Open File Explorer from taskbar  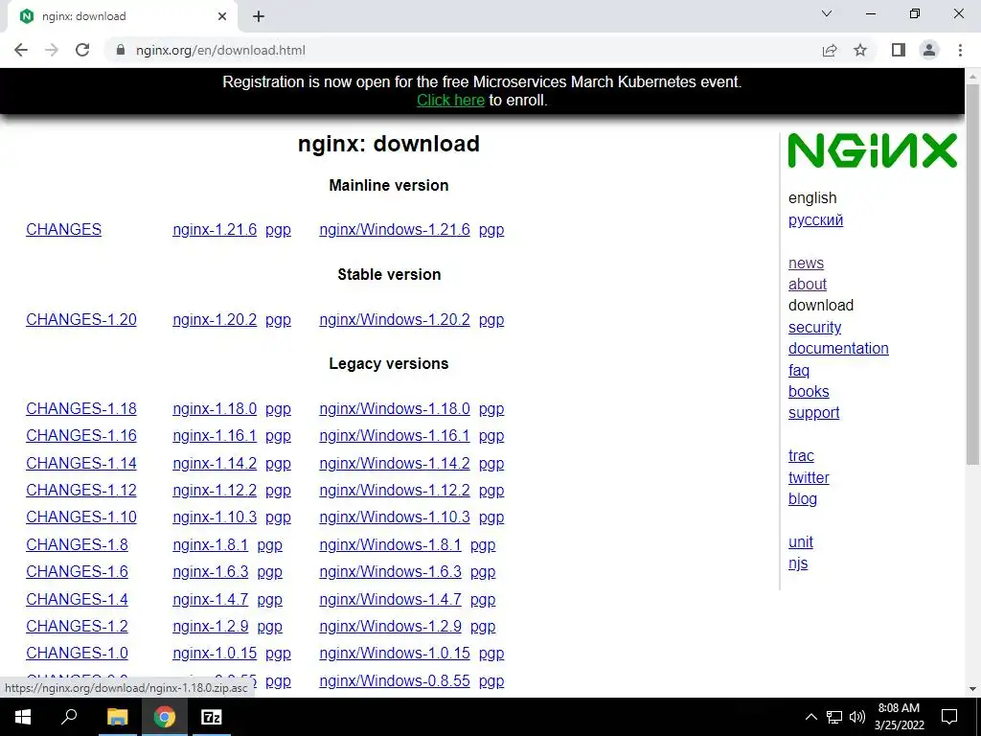117,717
